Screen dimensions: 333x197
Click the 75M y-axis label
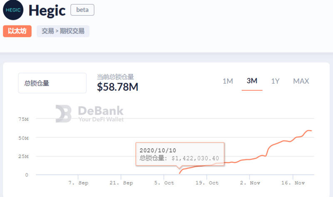point(23,120)
